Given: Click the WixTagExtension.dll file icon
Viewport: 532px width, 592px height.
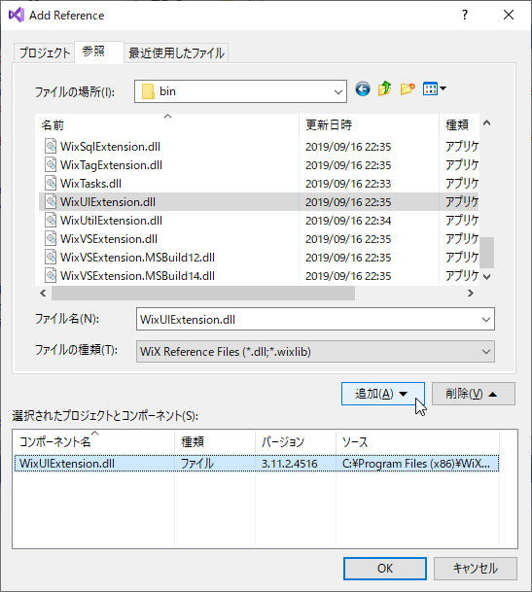Looking at the screenshot, I should (51, 164).
